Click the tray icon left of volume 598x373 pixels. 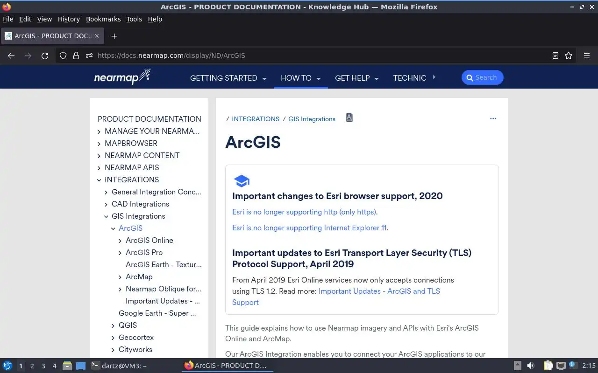click(518, 366)
